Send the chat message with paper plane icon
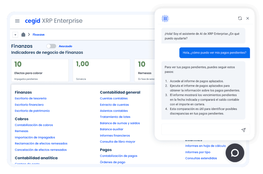Viewport: 263px width, 174px height. [243, 130]
